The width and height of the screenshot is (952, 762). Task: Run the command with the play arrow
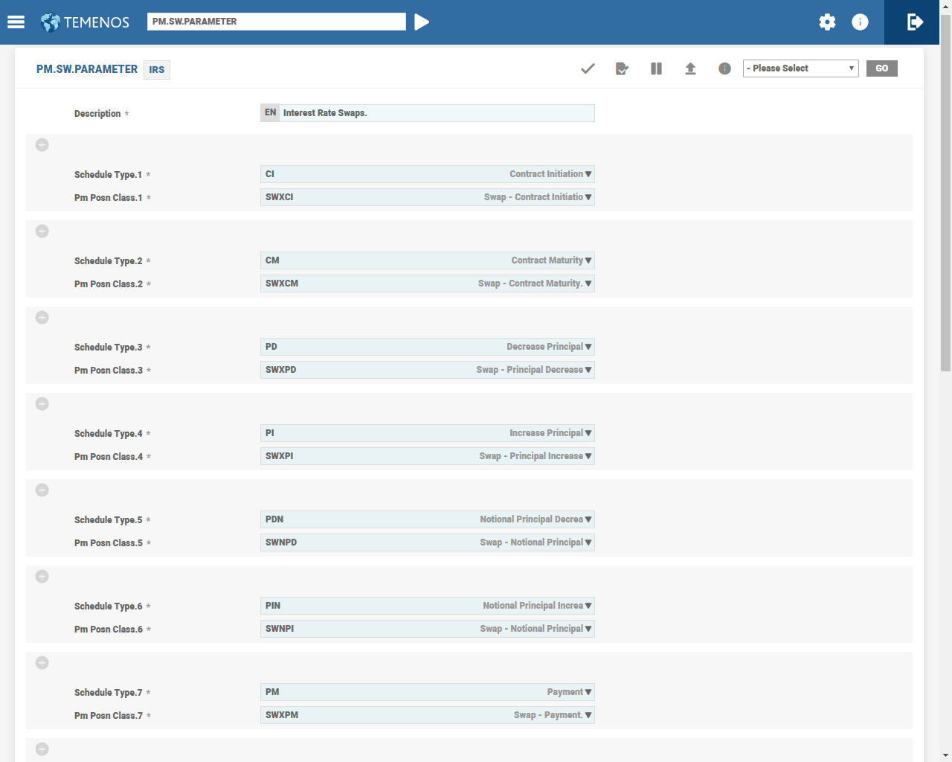(x=422, y=22)
